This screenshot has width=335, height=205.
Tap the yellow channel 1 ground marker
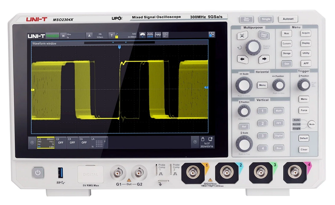[33, 90]
